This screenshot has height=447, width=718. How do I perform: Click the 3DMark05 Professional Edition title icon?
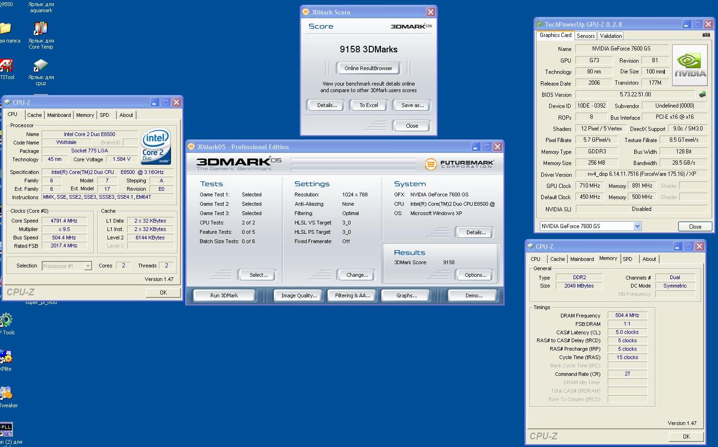191,146
